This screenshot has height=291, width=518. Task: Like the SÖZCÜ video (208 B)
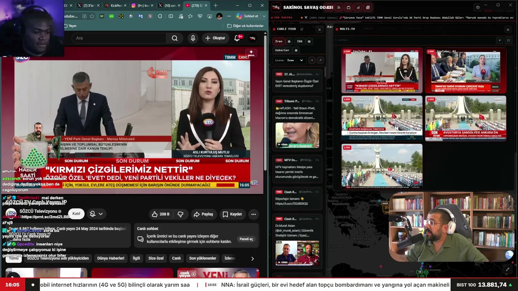(160, 214)
